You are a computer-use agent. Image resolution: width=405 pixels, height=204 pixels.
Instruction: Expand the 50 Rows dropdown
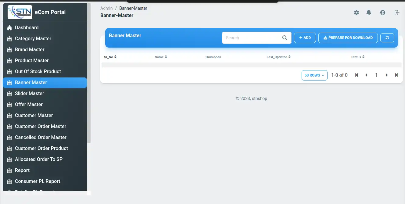[x=314, y=75]
